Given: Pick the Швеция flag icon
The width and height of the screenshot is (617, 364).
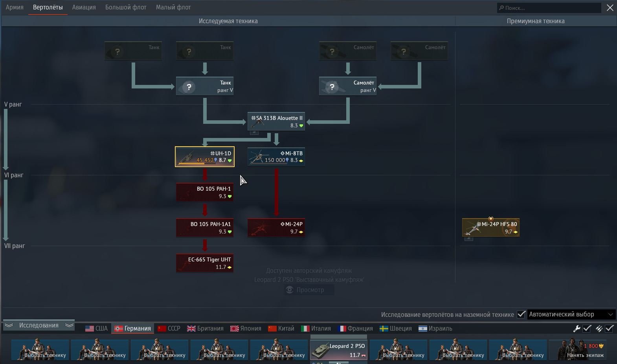Looking at the screenshot, I should (384, 329).
